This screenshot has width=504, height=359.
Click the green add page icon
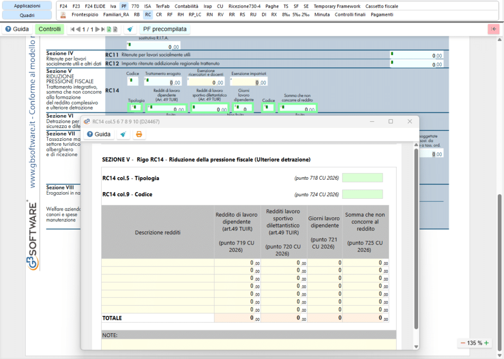(x=109, y=29)
